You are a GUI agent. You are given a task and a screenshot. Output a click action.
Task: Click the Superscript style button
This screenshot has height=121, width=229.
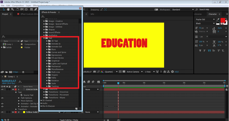219,50
